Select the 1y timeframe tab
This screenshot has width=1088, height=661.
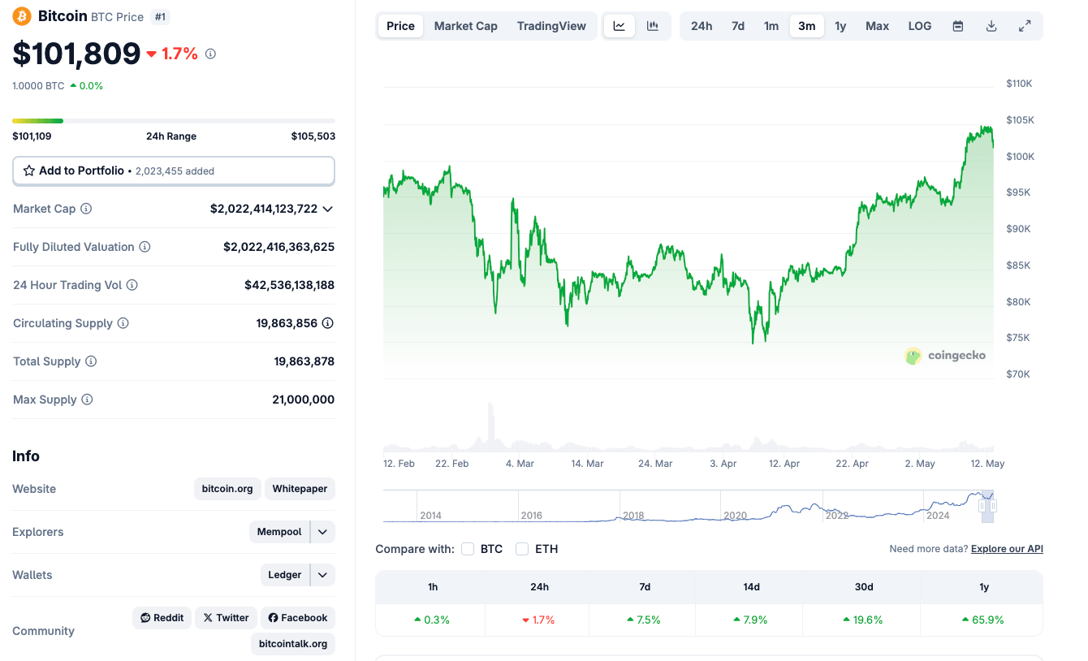pos(840,25)
